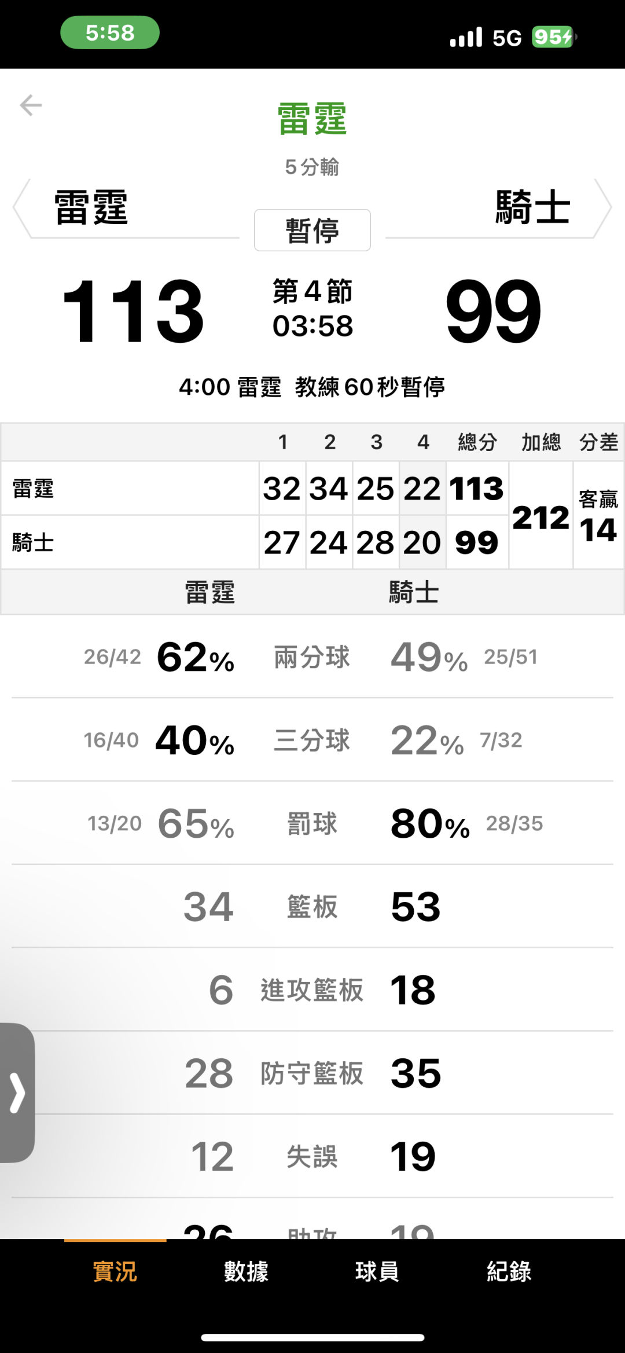Viewport: 625px width, 1353px height.
Task: Open the 數據 tab
Action: (246, 1272)
